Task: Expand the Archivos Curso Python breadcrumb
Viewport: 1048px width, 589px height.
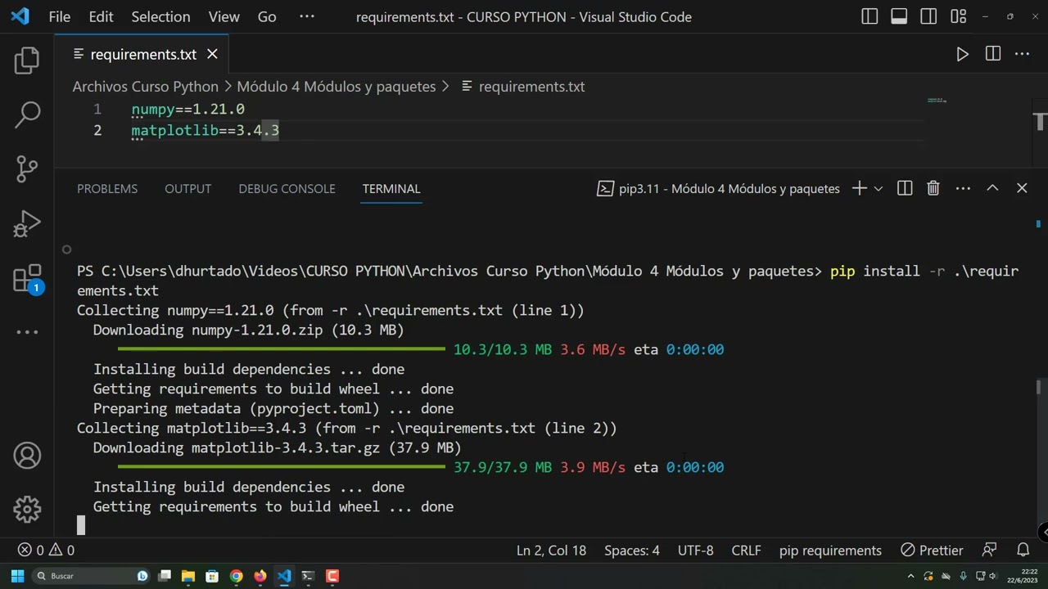Action: (145, 87)
